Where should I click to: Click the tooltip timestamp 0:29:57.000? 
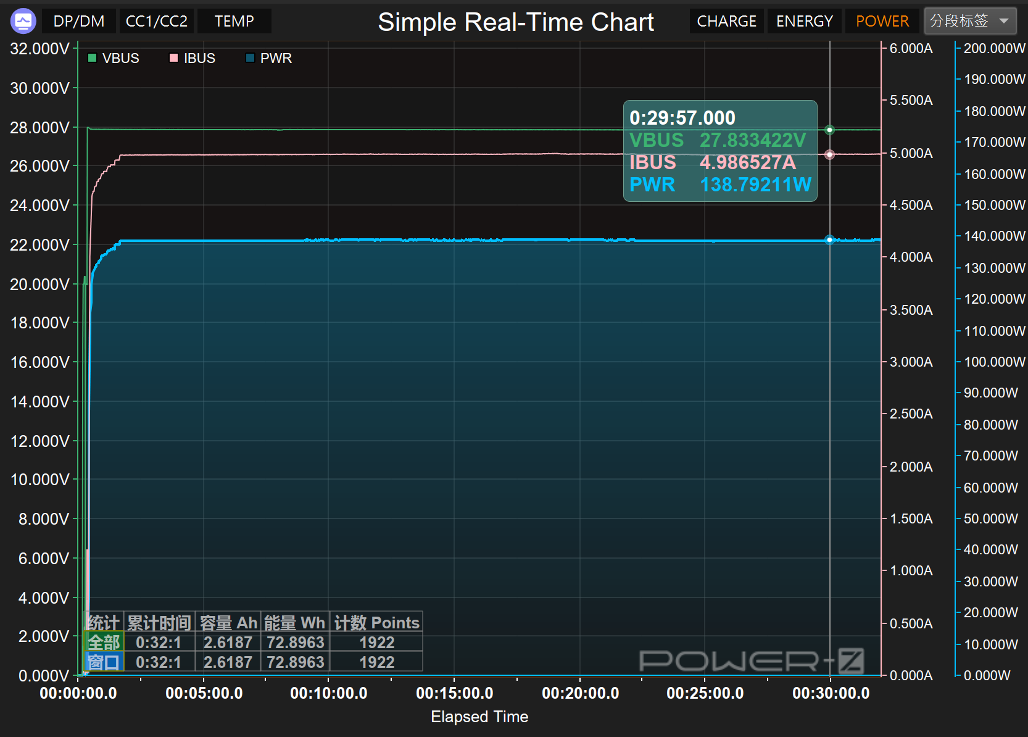click(x=682, y=117)
